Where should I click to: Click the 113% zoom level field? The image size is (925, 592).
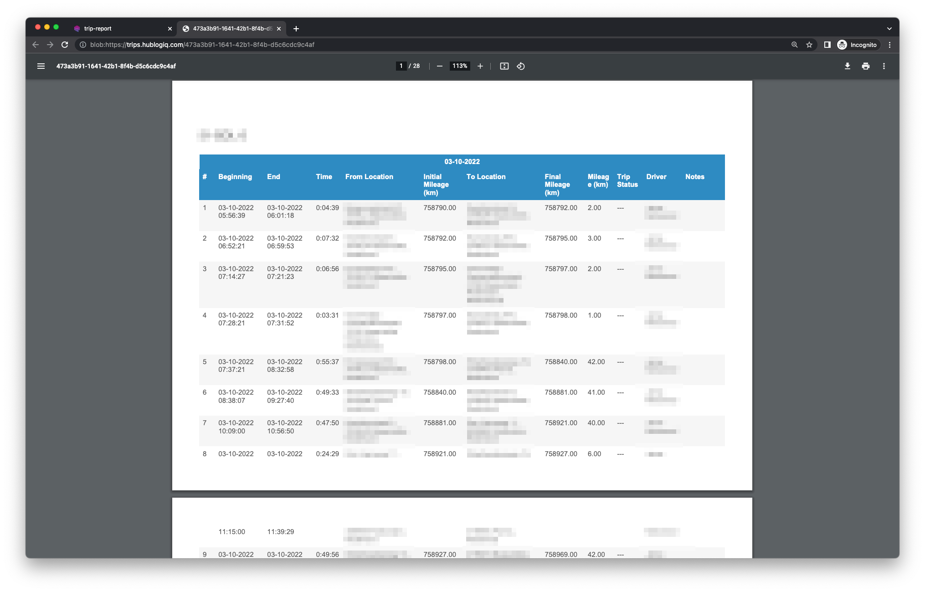point(459,66)
